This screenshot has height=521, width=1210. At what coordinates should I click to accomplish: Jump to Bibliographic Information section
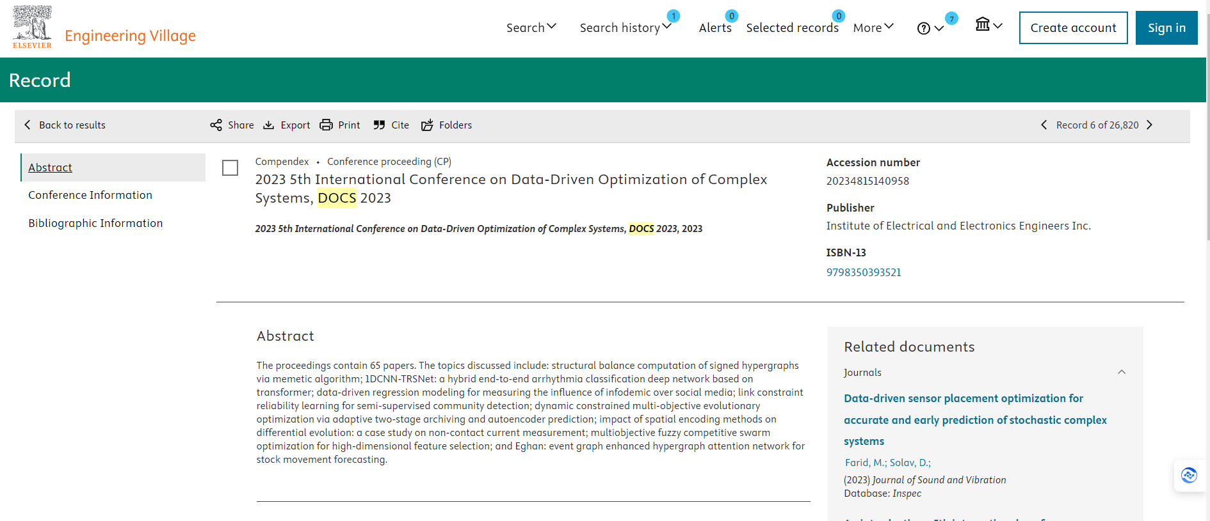tap(95, 223)
